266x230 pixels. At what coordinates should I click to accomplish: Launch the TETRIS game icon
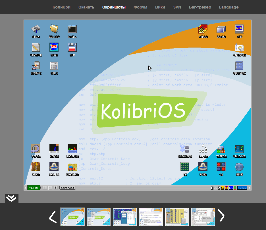(221, 149)
